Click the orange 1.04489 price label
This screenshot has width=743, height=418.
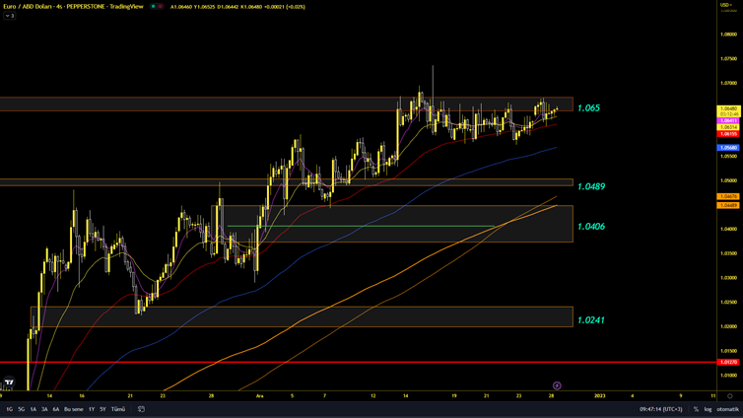[x=728, y=205]
